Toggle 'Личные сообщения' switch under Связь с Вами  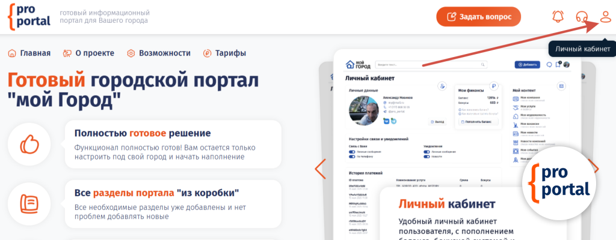353,152
